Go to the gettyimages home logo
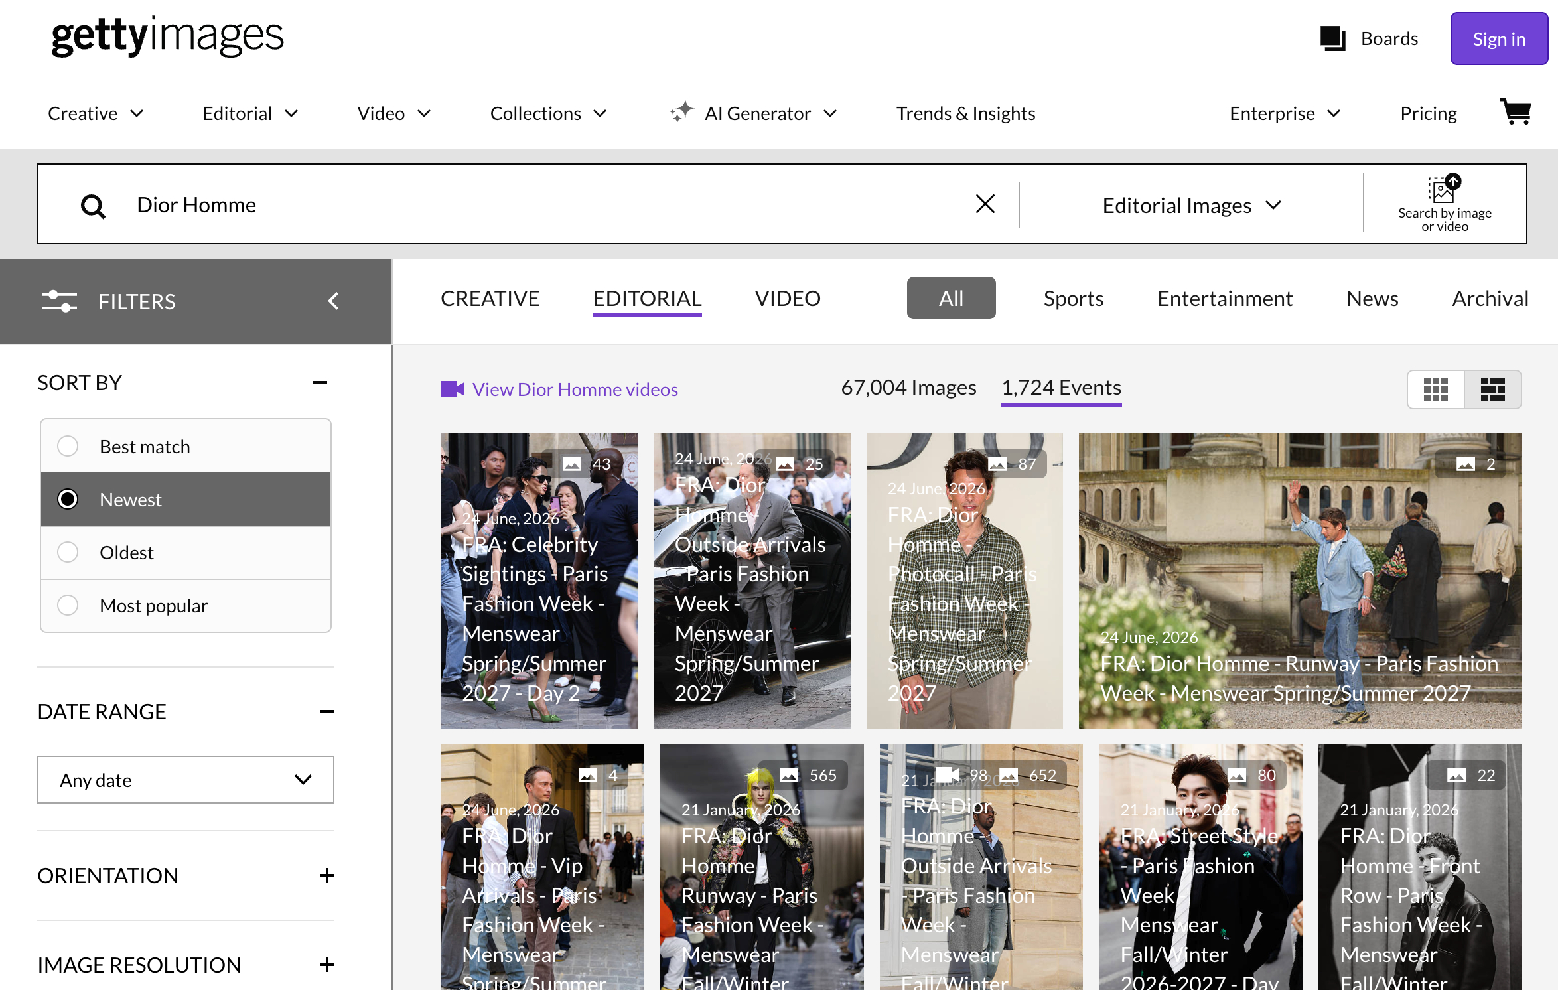This screenshot has height=990, width=1558. pos(168,36)
